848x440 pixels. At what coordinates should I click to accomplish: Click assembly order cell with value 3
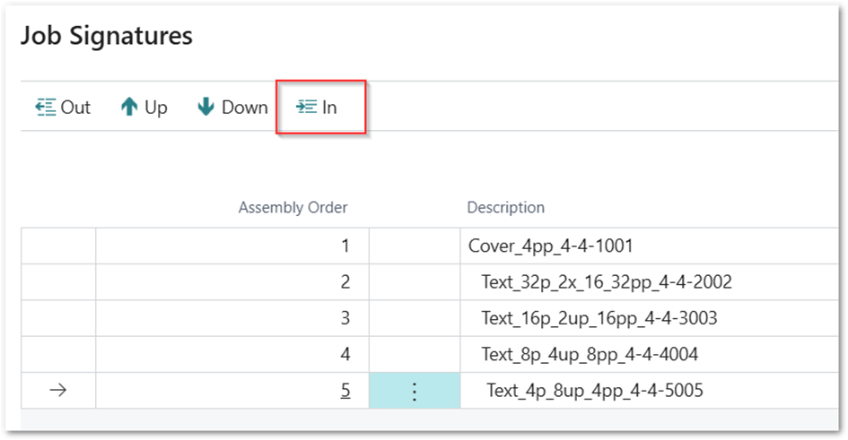coord(345,318)
